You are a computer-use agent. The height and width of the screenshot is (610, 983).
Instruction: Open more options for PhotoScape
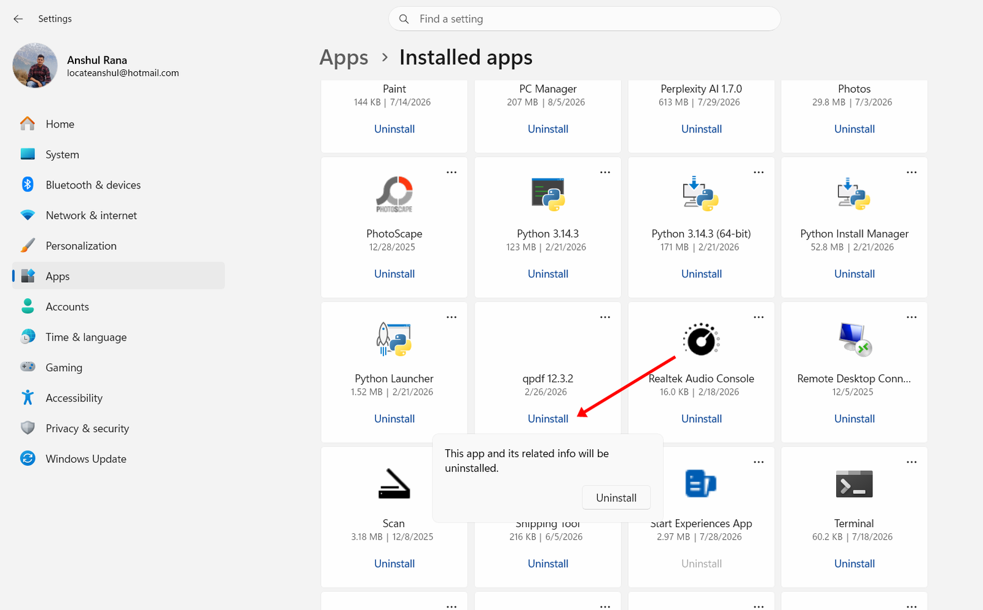[x=452, y=172]
